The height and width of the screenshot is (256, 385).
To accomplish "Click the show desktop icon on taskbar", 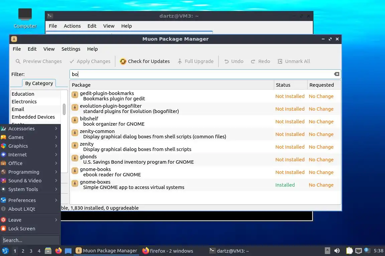I will (x=68, y=251).
